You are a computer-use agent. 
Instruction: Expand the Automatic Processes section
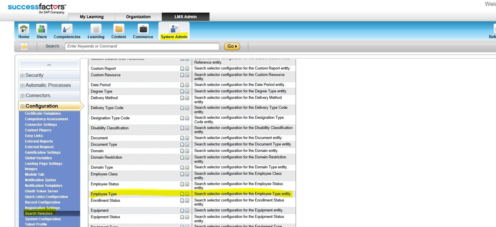tap(22, 86)
